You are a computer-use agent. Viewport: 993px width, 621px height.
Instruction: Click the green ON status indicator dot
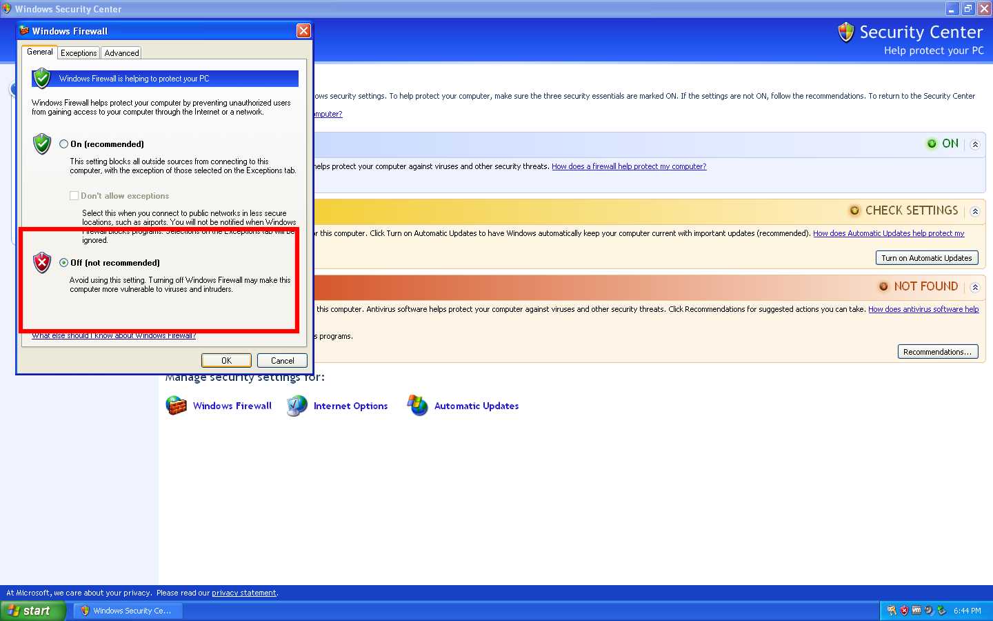click(x=932, y=144)
